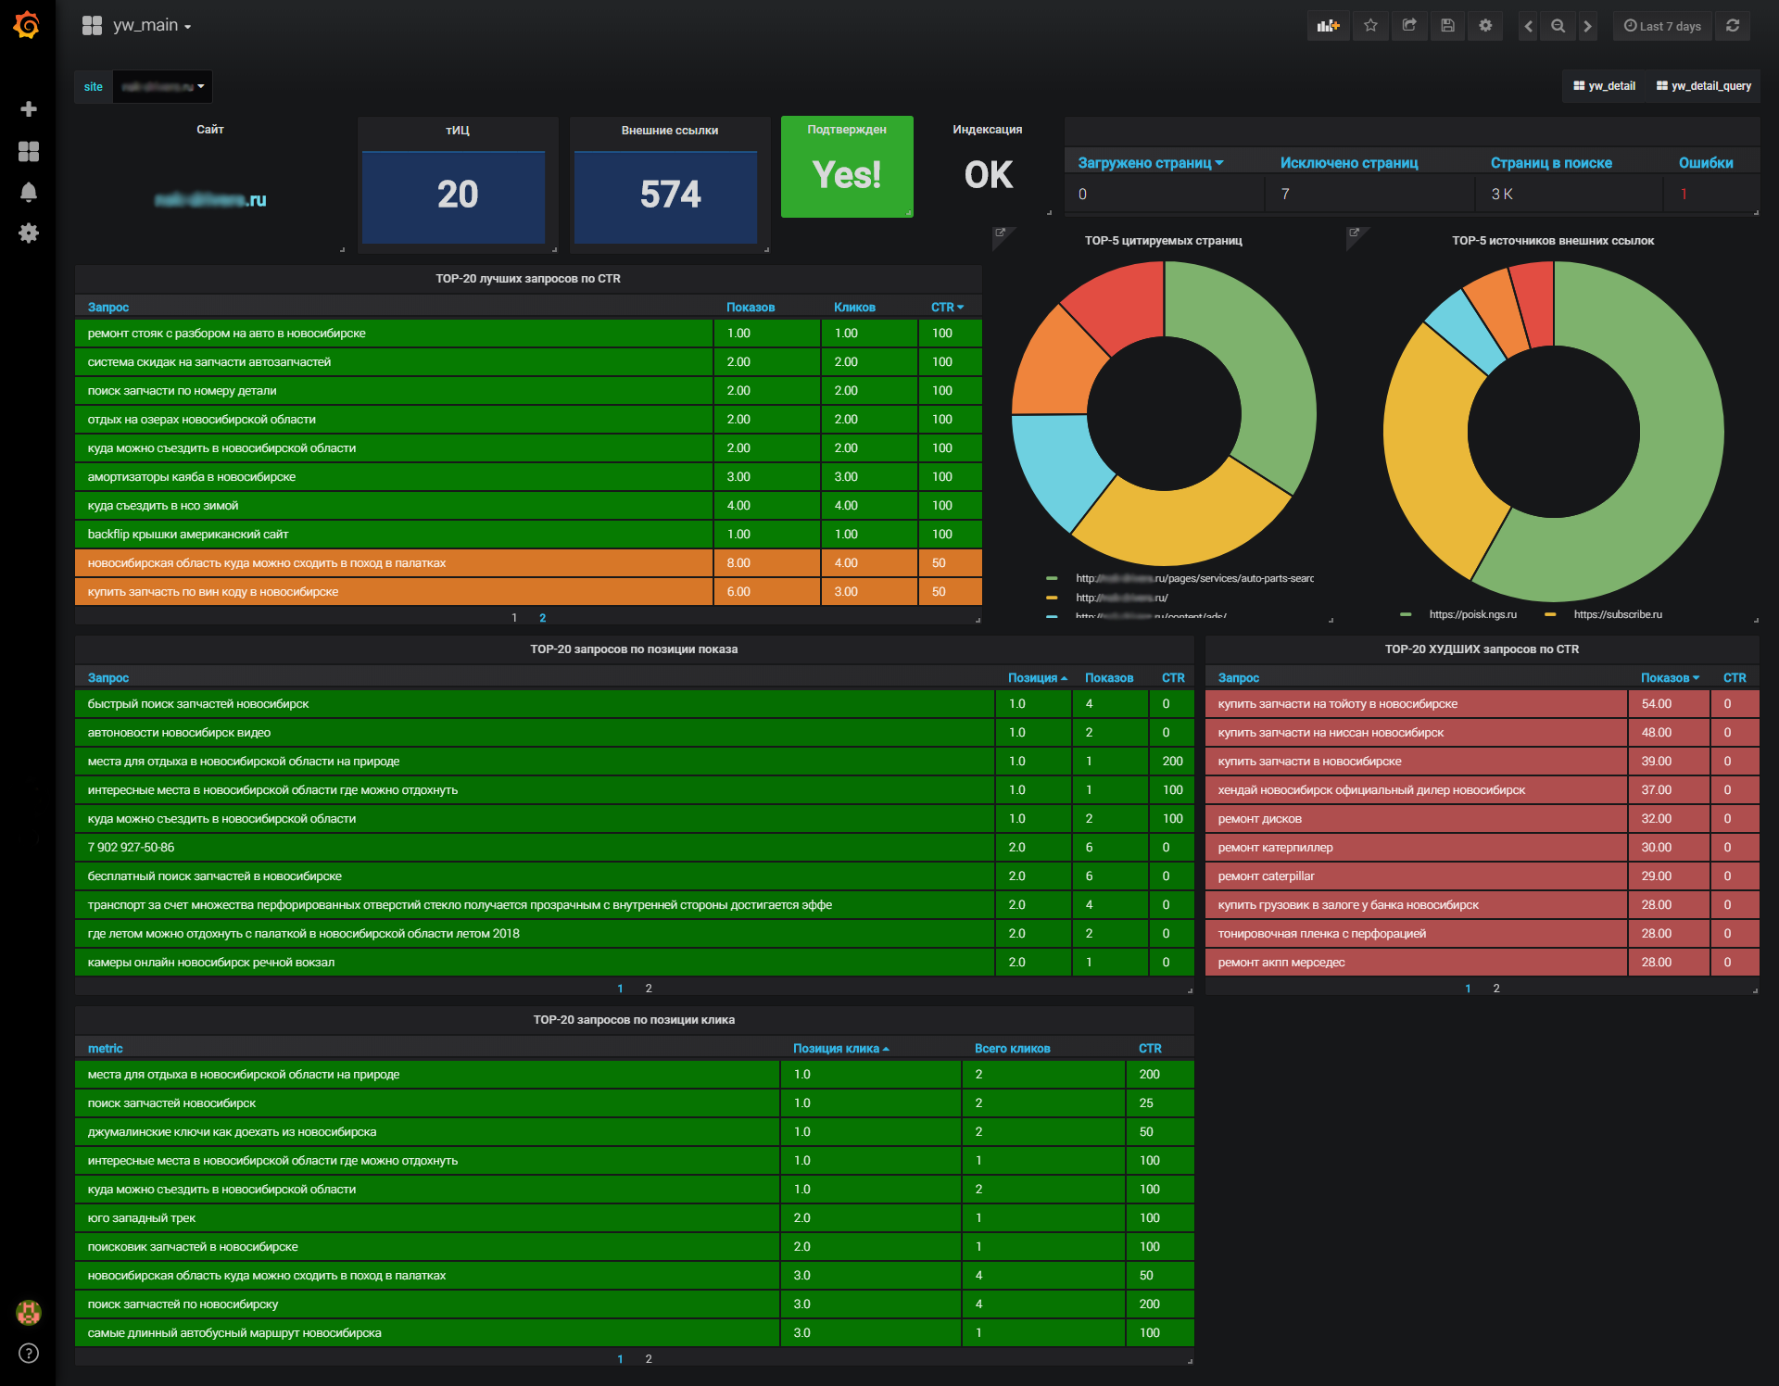Go to page 2 of TOP-20 лучших запросов

(543, 618)
